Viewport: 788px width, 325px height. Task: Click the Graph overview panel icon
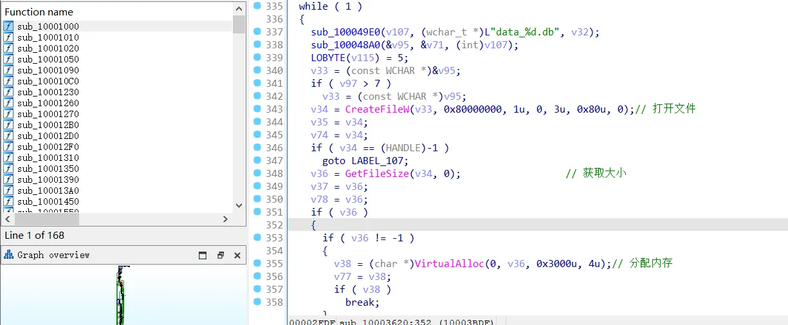(x=9, y=255)
